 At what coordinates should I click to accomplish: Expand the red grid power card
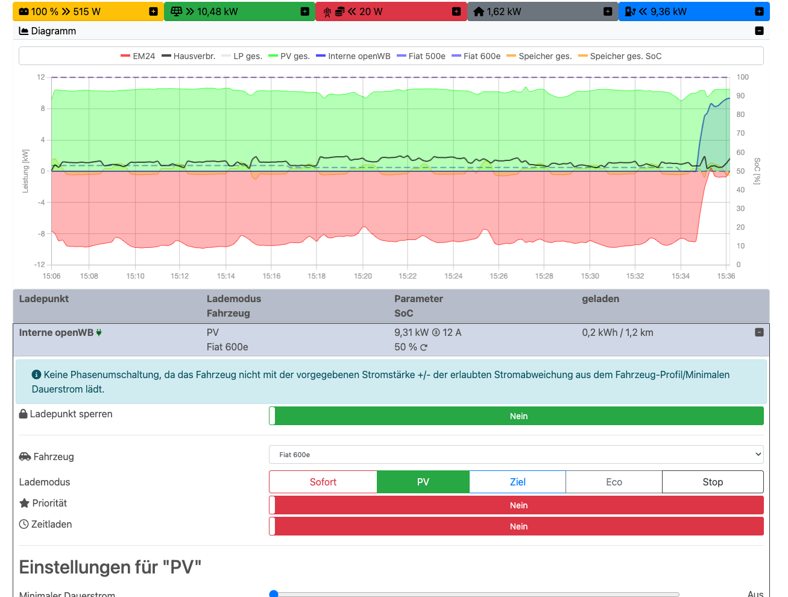pos(456,11)
